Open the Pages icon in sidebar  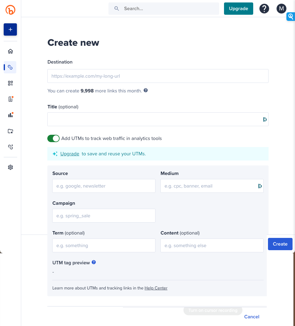tap(10, 99)
